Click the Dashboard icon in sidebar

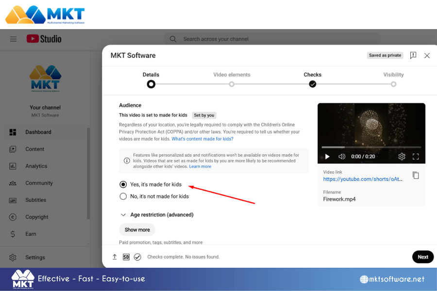coord(13,132)
